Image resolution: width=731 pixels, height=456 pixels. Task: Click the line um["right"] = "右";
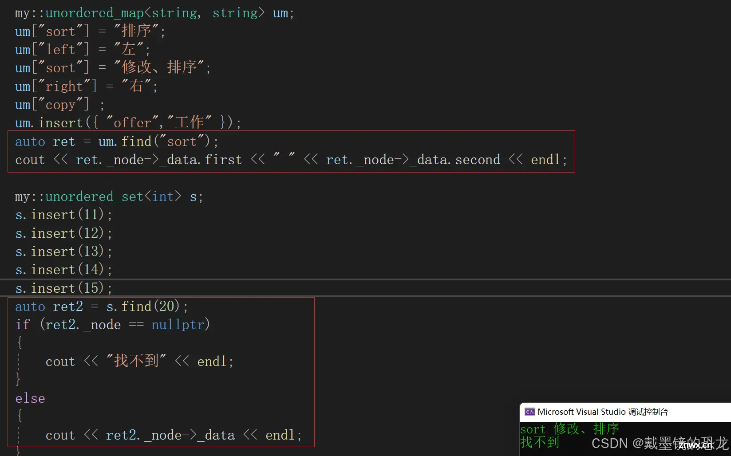[x=86, y=86]
